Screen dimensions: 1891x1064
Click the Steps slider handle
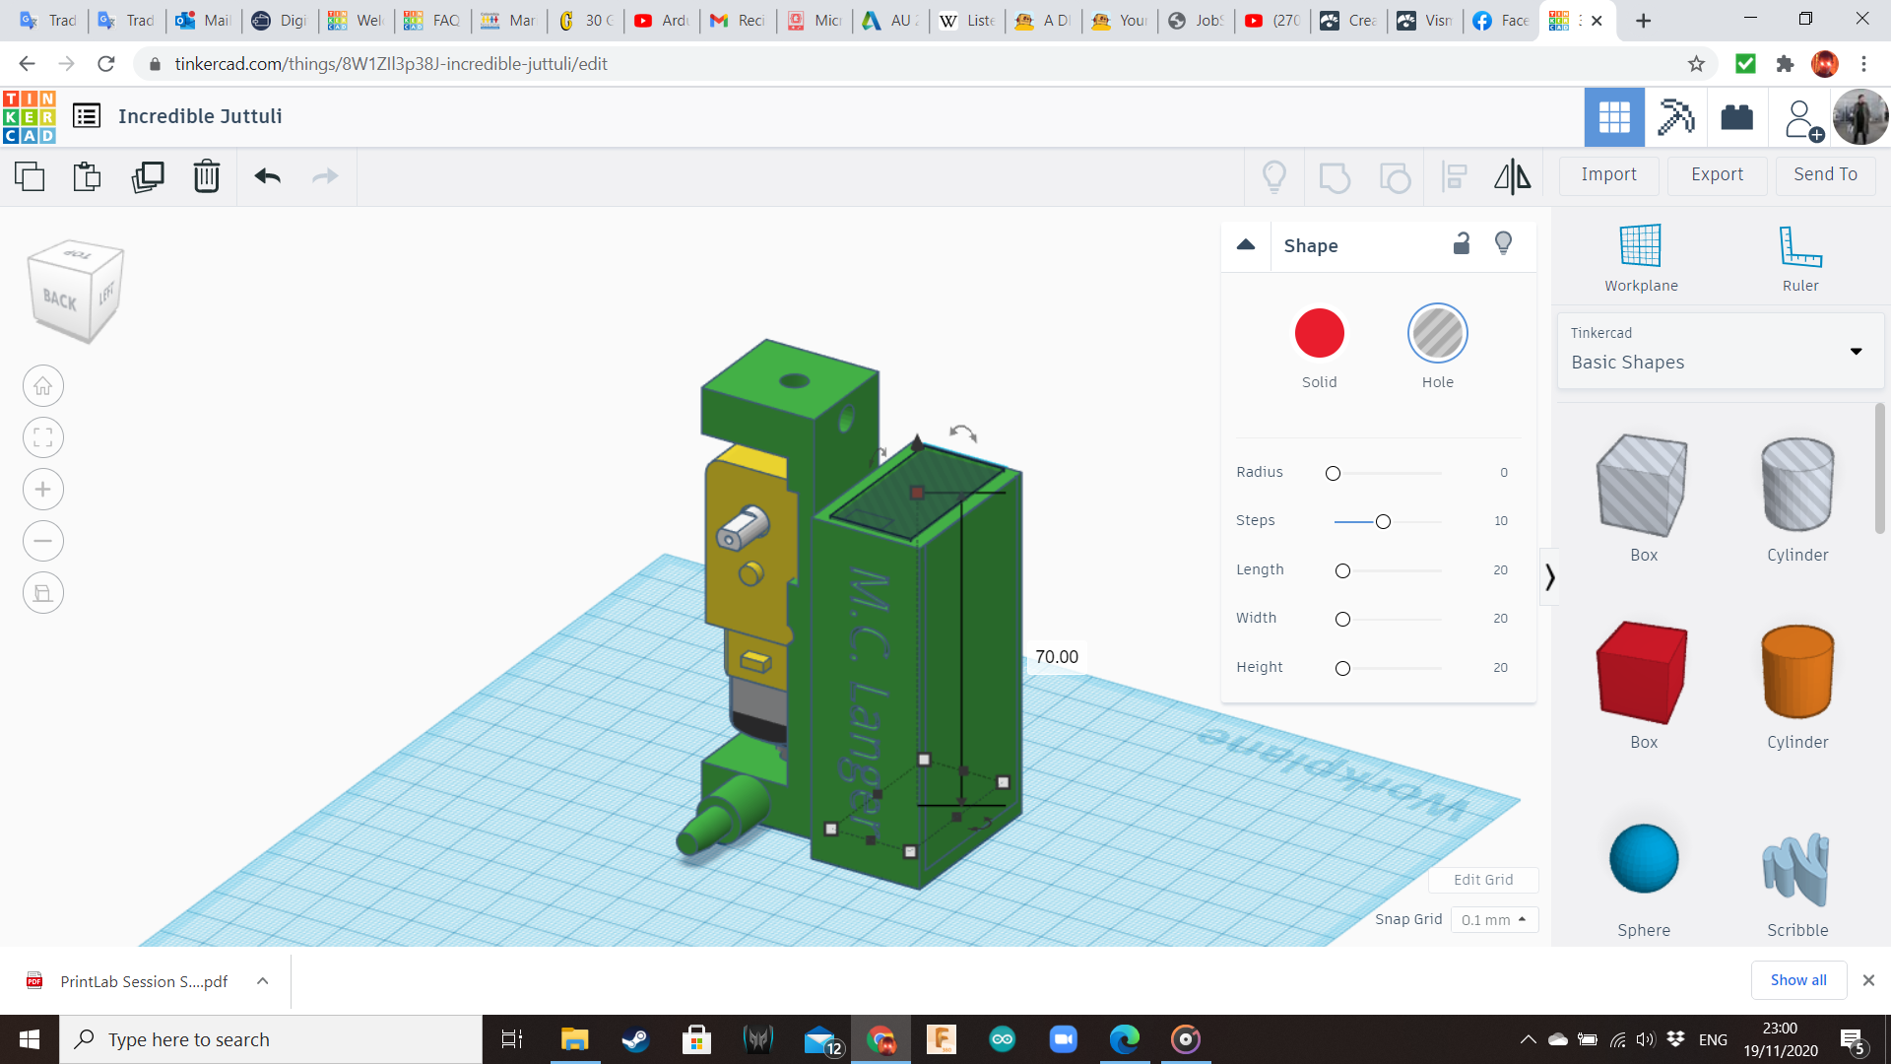[1383, 521]
